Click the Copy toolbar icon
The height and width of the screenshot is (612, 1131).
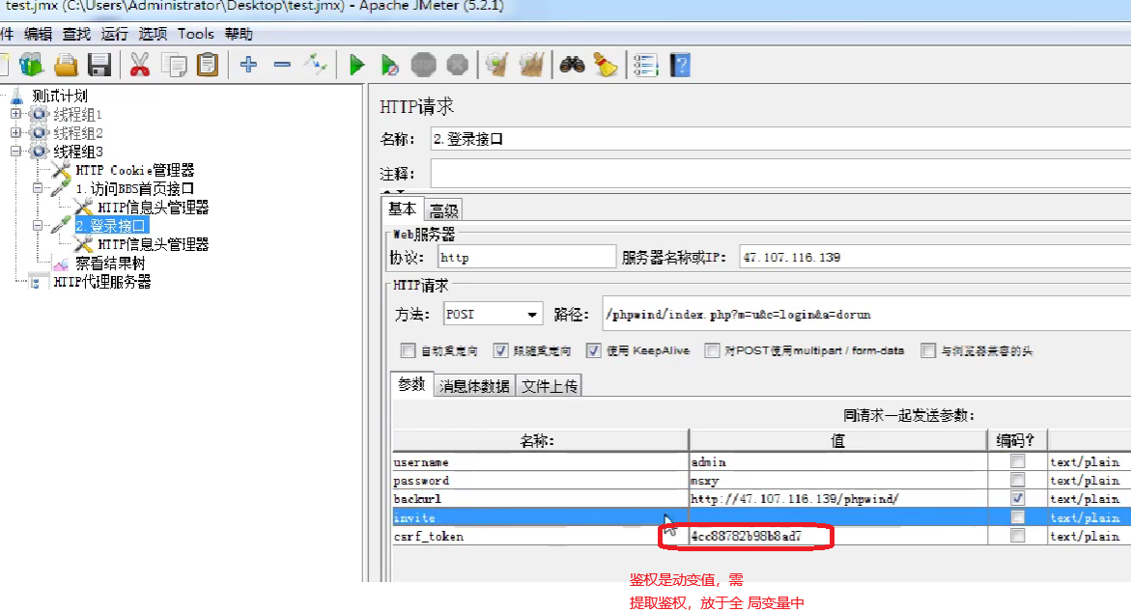[174, 65]
